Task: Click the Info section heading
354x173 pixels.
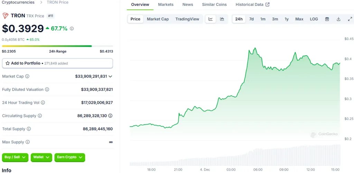Action: [x=7, y=170]
